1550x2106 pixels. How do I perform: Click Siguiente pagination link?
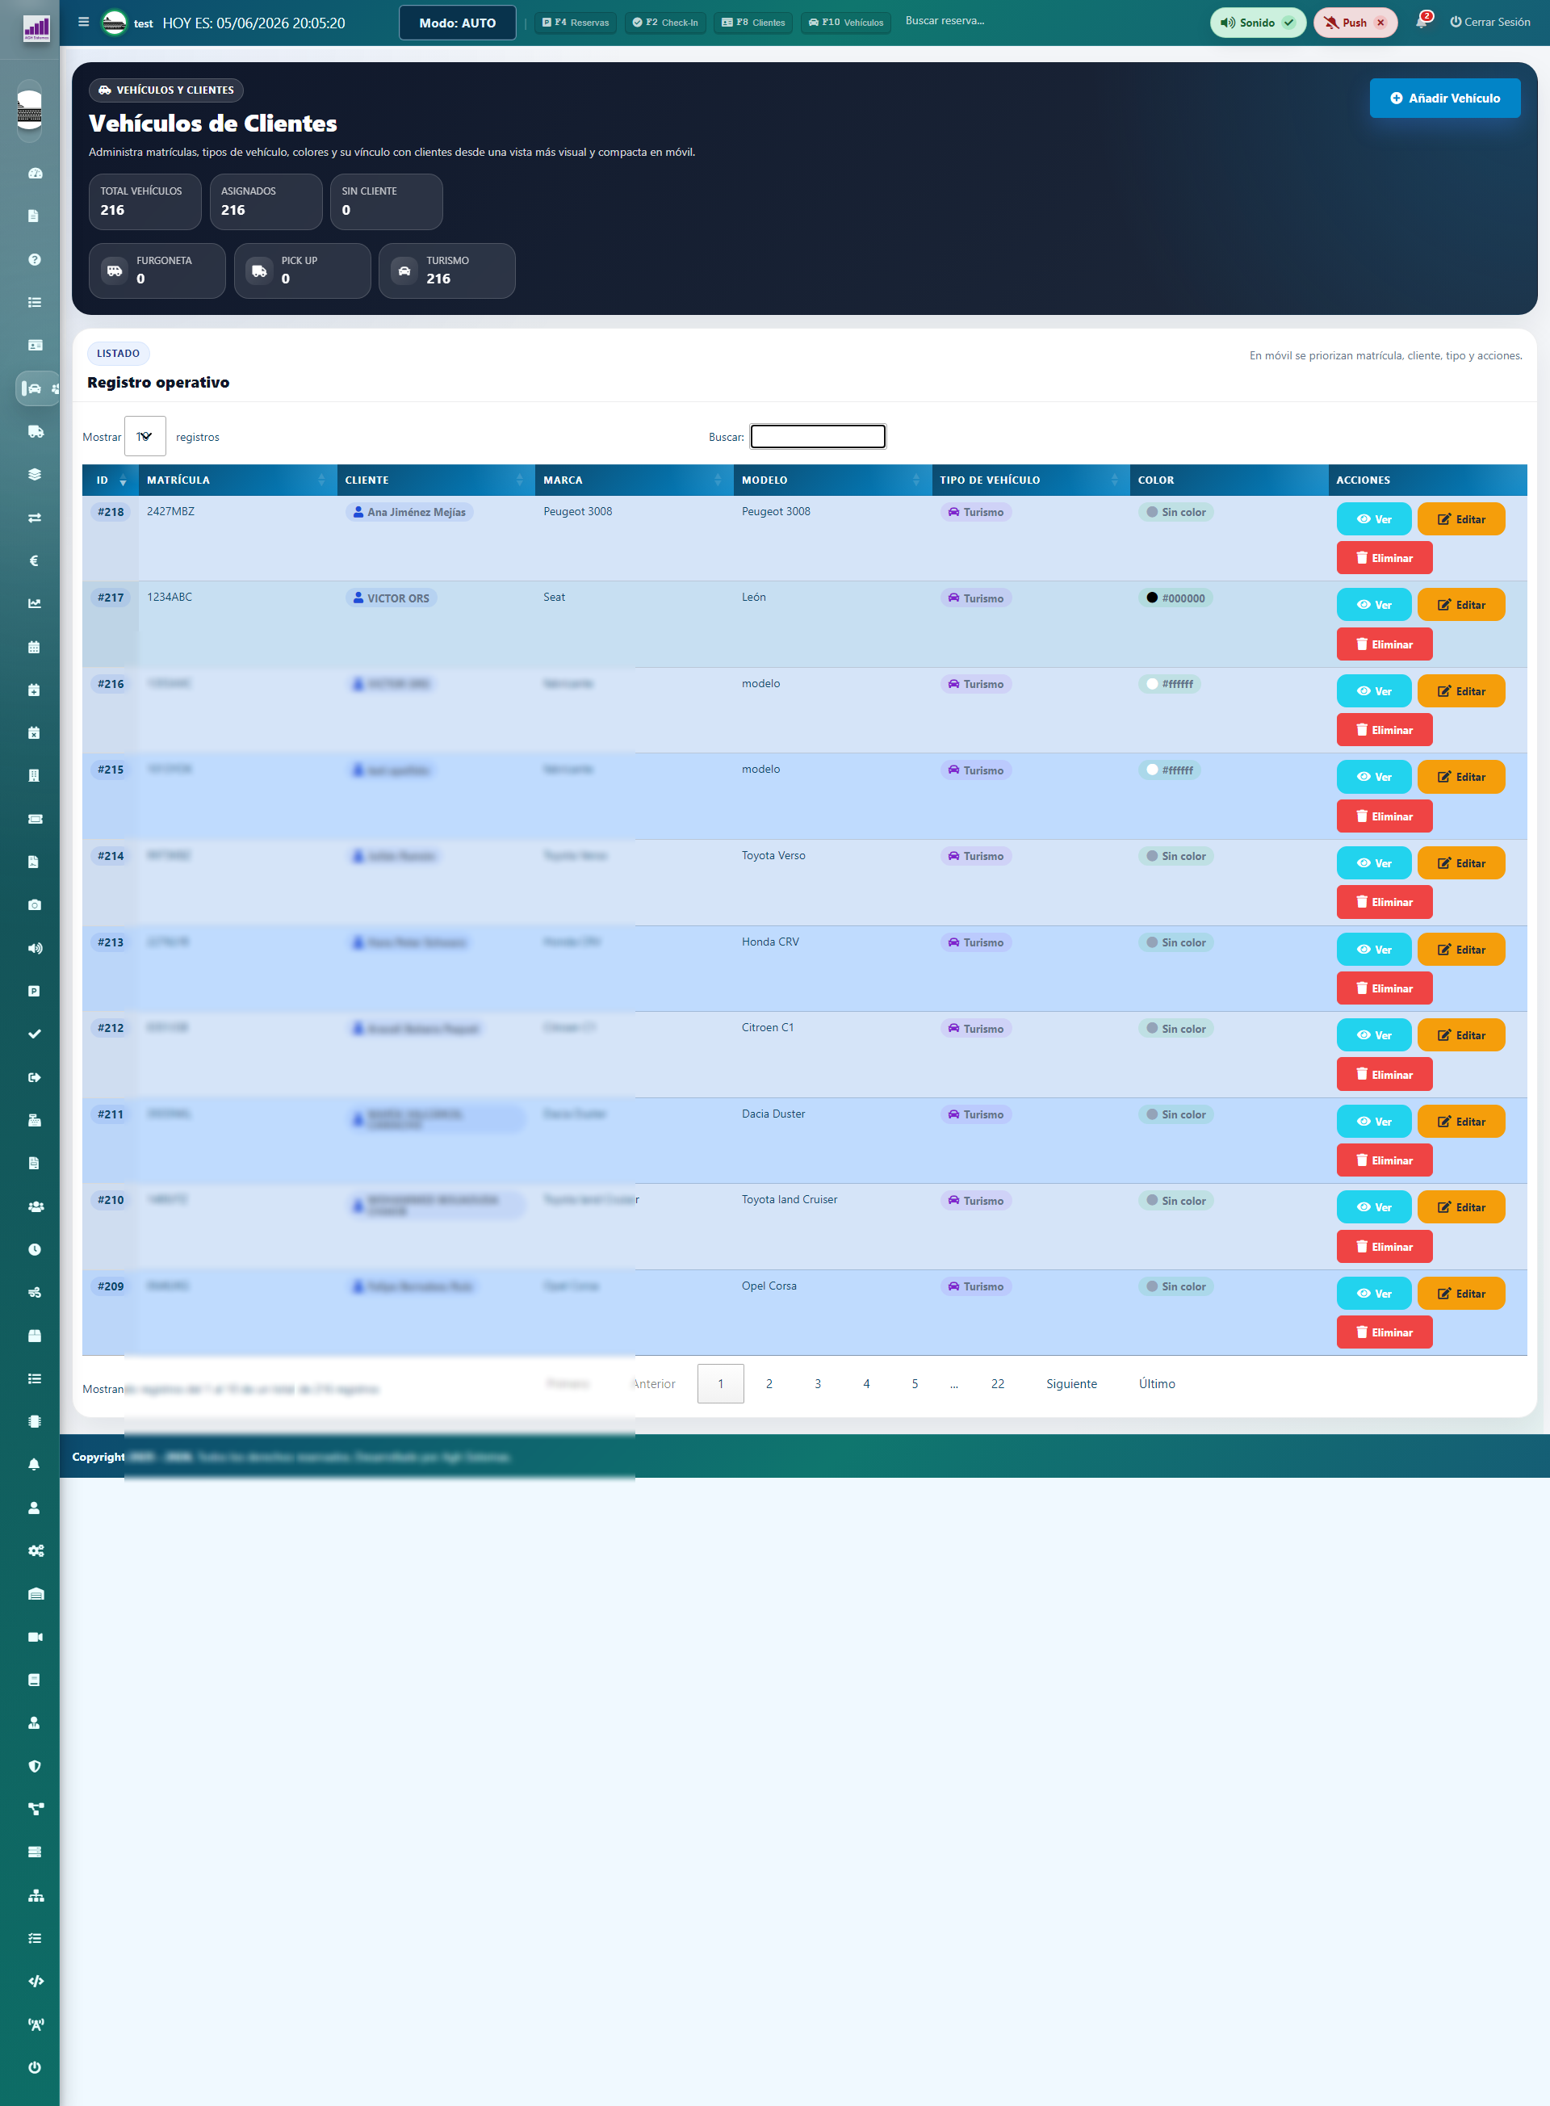click(1071, 1384)
